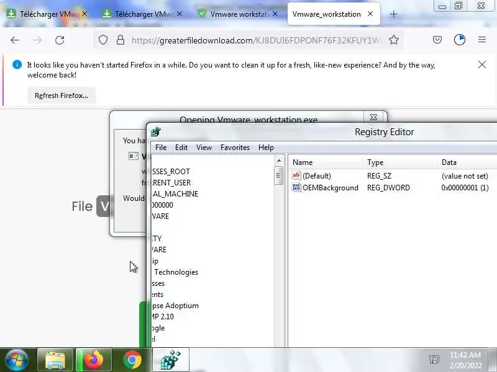Click the network icon in the system tray
The height and width of the screenshot is (372, 497).
coord(434,360)
